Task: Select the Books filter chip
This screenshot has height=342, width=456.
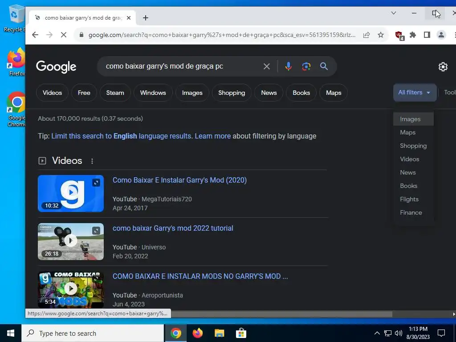Action: point(301,93)
